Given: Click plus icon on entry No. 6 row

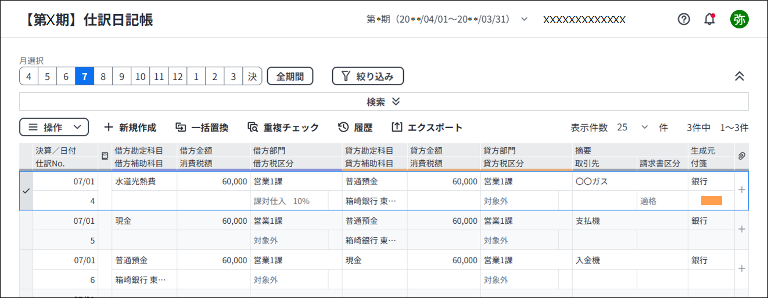Looking at the screenshot, I should (x=741, y=268).
